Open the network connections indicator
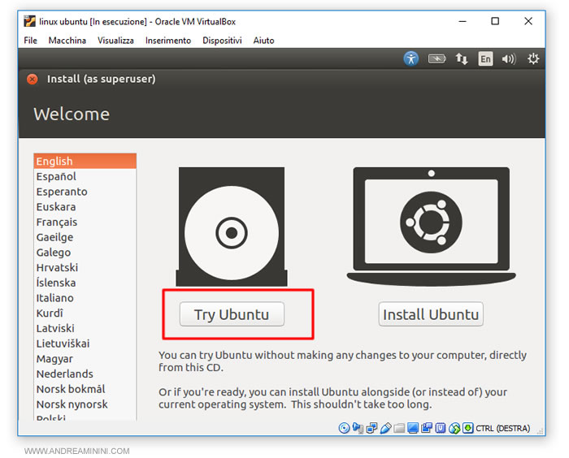Viewport: 569px width, 458px height. point(462,58)
